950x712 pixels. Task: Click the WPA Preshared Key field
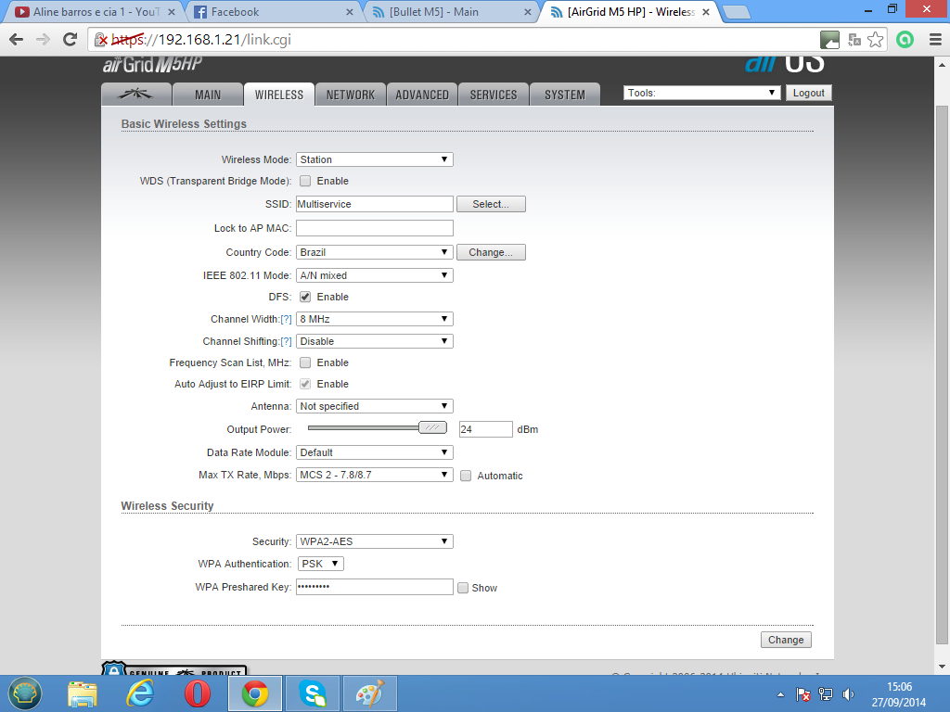[375, 587]
